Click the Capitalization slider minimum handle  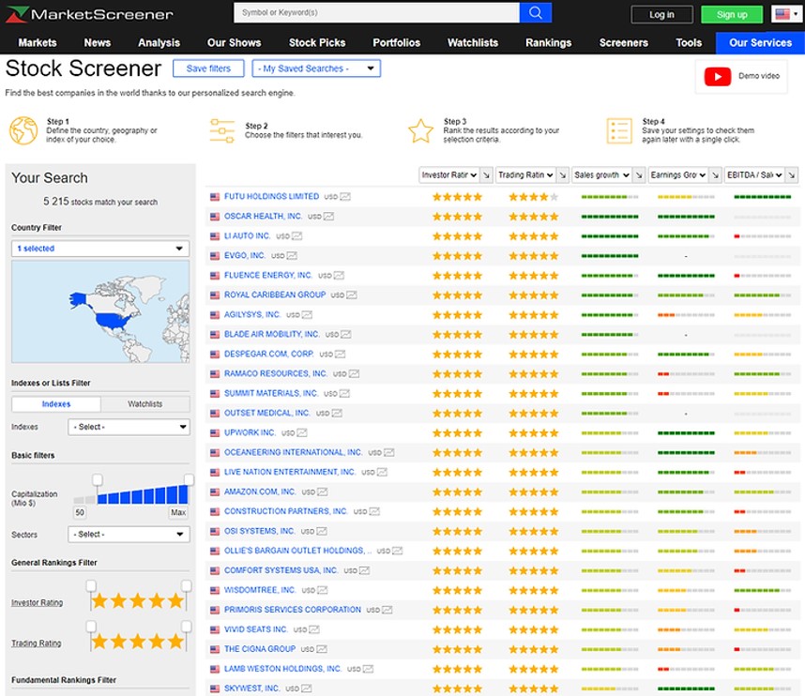click(x=97, y=480)
